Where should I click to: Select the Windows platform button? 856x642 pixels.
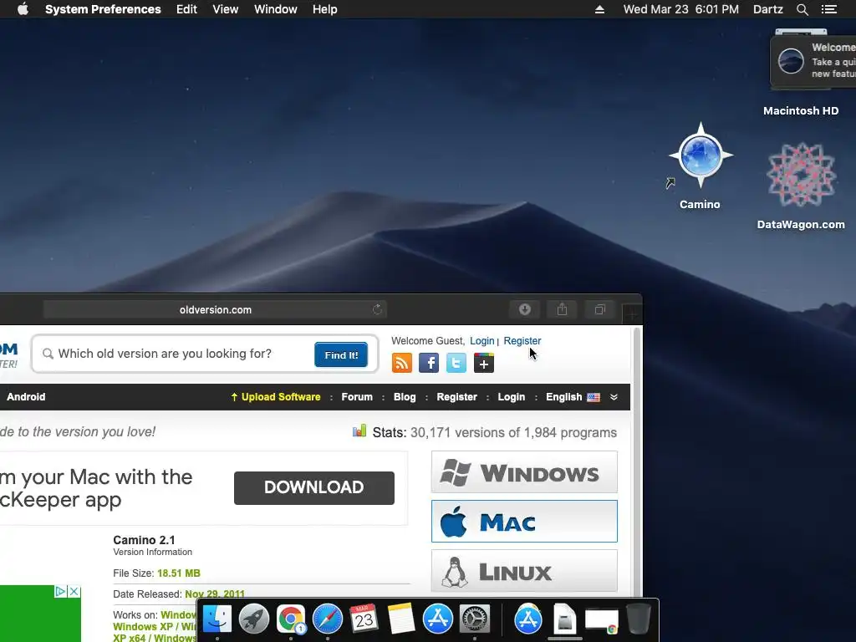(x=524, y=472)
